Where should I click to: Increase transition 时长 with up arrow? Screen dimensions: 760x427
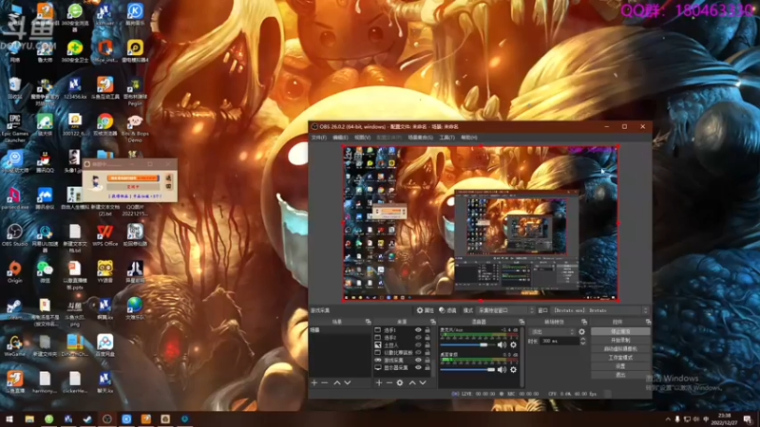point(582,340)
